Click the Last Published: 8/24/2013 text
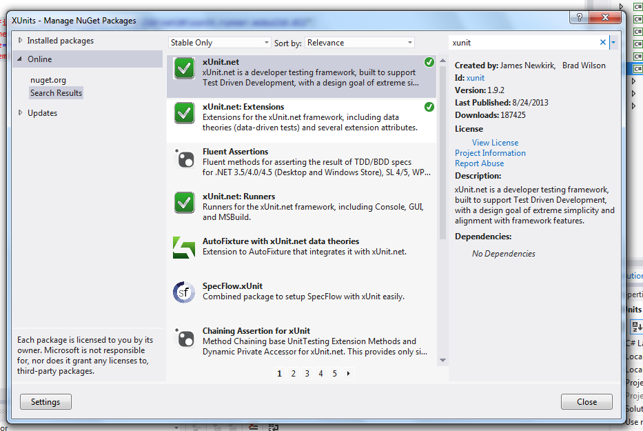Screen dimensions: 643x431 pyautogui.click(x=502, y=102)
